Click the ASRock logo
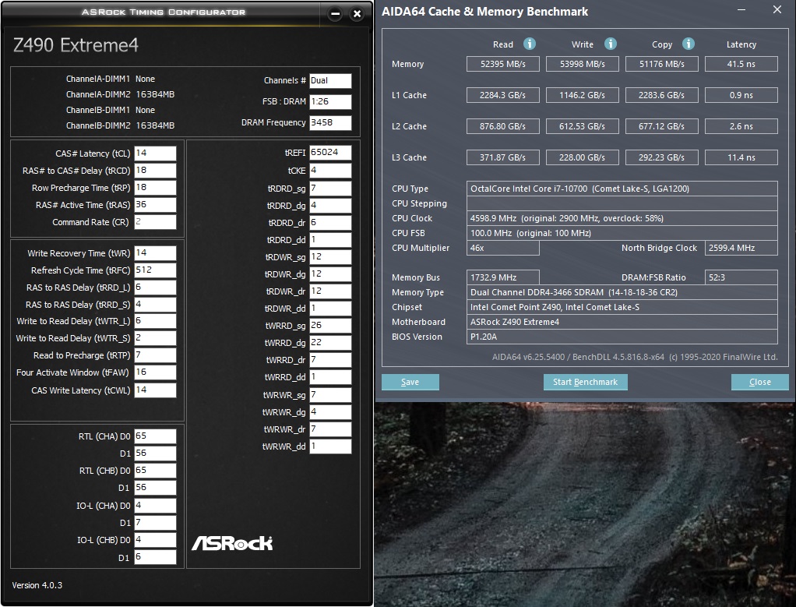Screen dimensions: 796x607 (232, 542)
